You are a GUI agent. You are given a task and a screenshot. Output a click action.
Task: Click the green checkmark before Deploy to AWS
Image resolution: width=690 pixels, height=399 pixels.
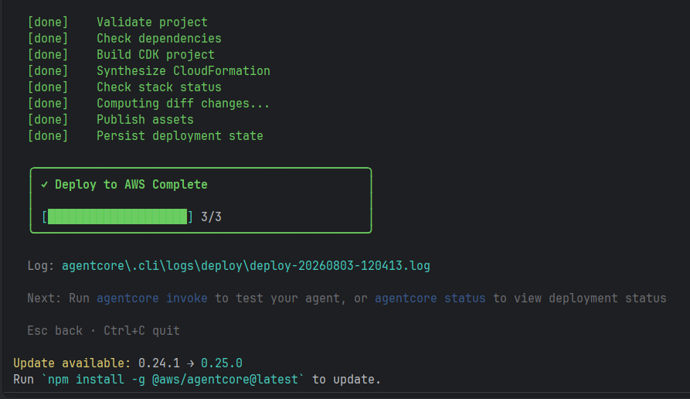pyautogui.click(x=45, y=185)
